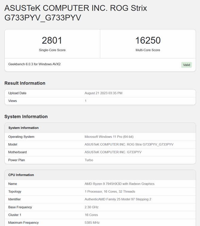Click the Maximum Frequency label
Image resolution: width=200 pixels, height=226 pixels.
point(23,223)
